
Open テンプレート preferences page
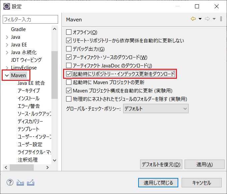(x=28, y=129)
